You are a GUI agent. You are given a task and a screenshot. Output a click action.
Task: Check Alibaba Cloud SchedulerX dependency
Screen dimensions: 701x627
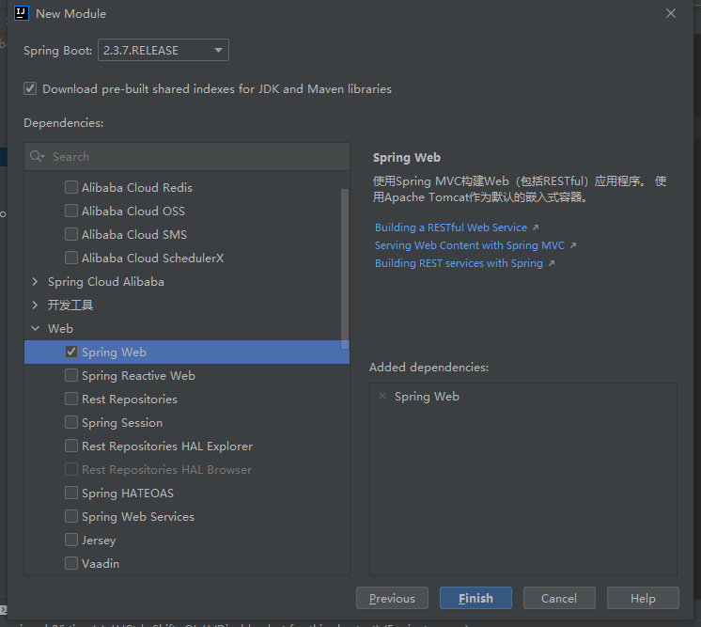coord(71,258)
